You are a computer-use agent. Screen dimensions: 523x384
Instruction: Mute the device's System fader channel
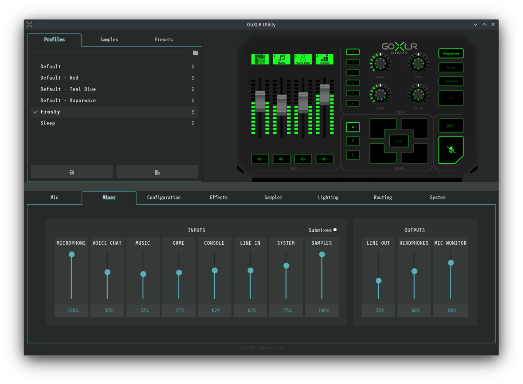325,159
